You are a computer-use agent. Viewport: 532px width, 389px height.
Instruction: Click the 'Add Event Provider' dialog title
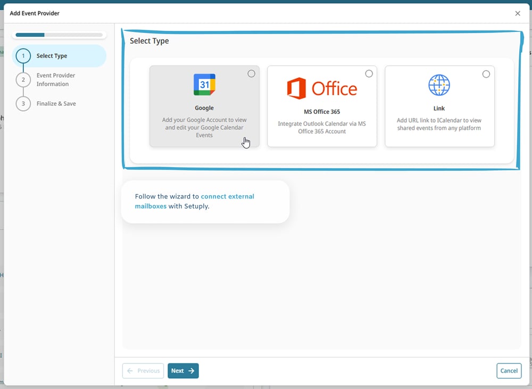(35, 13)
